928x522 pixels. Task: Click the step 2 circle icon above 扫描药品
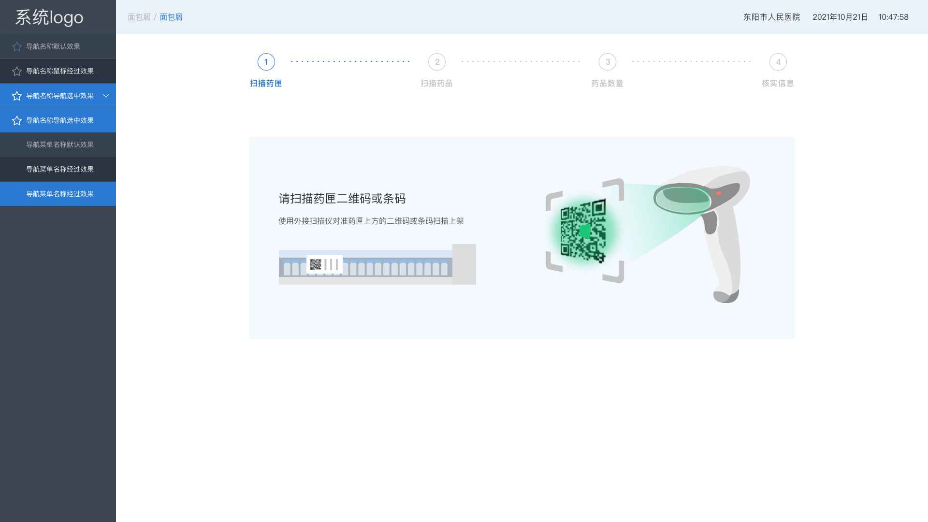pyautogui.click(x=436, y=62)
